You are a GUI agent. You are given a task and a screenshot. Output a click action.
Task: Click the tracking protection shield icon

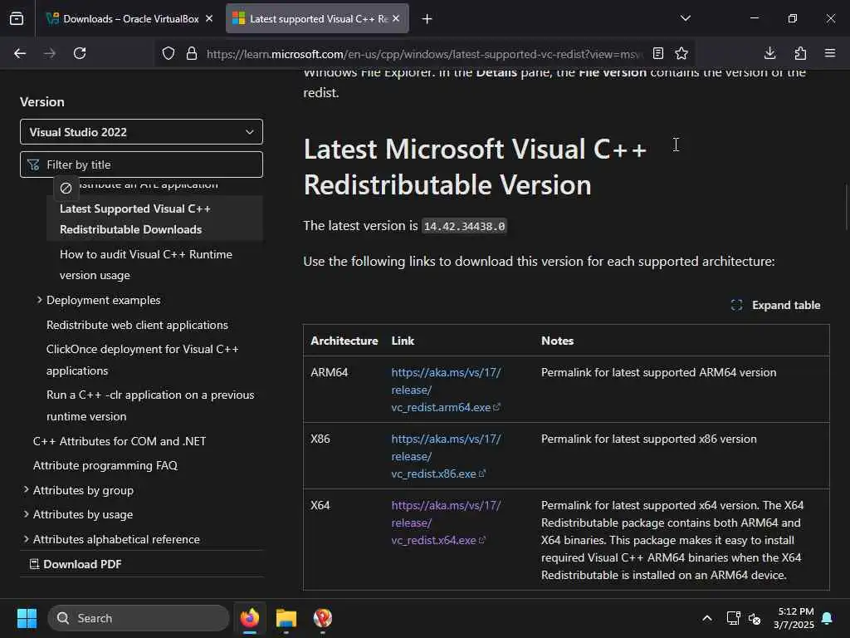pos(169,53)
